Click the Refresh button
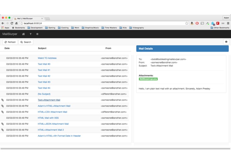Screen dimensions: 231x164 [x=10, y=42]
